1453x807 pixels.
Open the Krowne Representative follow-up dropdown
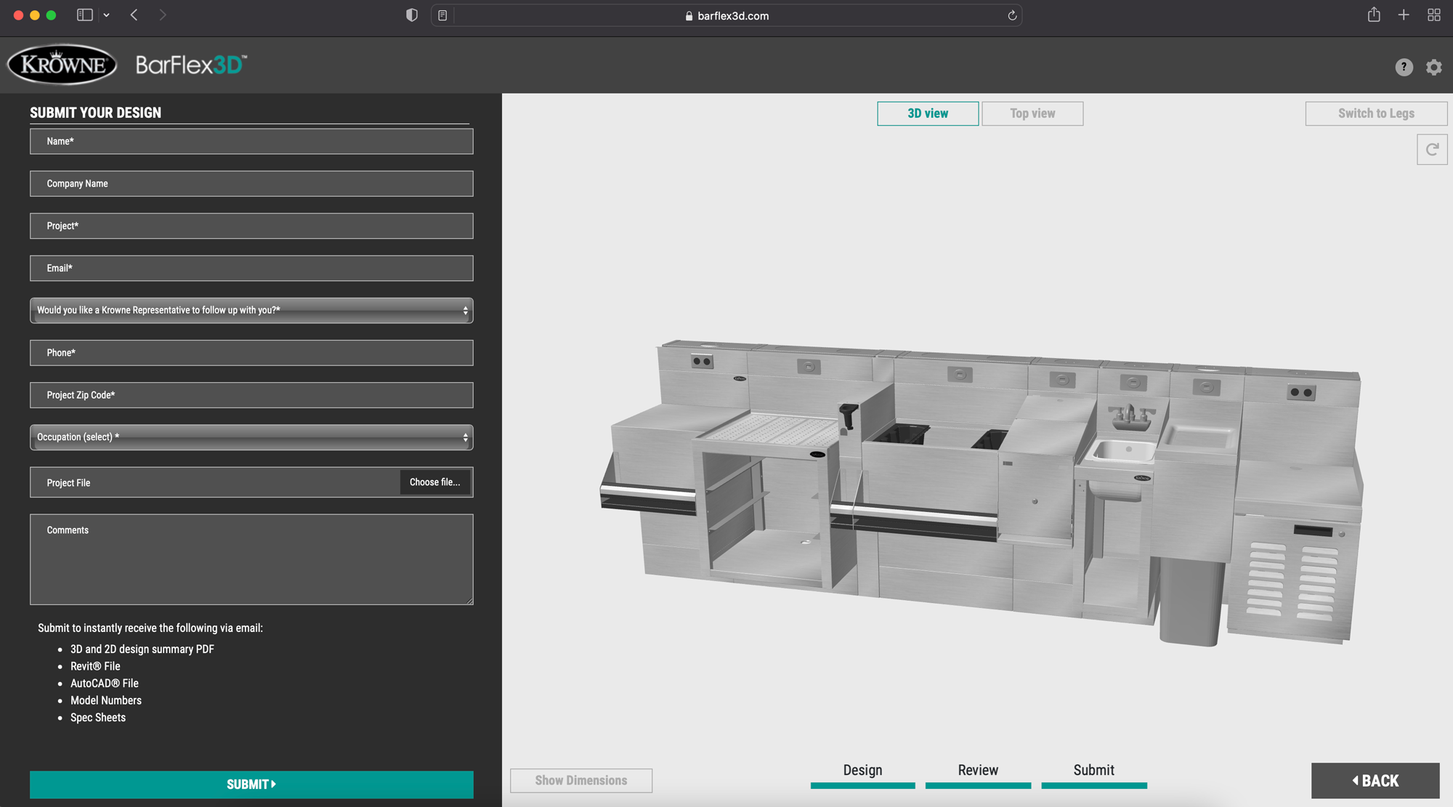(251, 310)
